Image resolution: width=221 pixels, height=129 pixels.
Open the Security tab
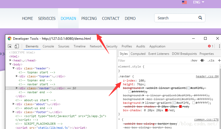tap(112, 46)
